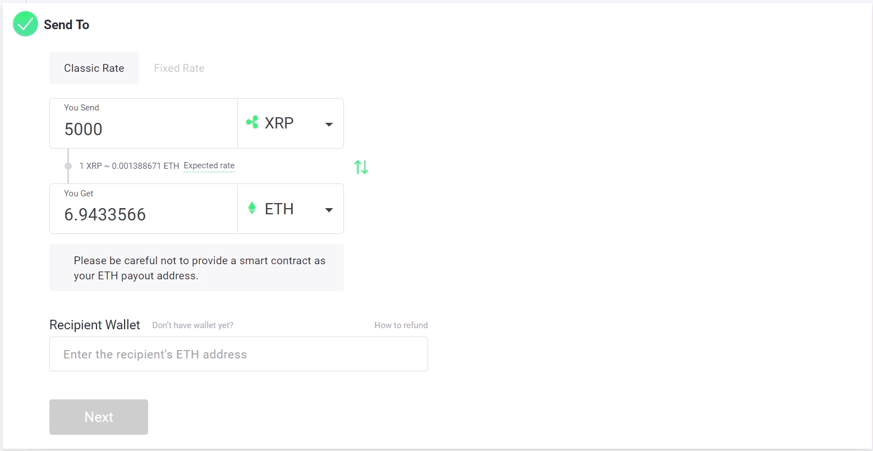Open the XRP currency dropdown arrow
Image resolution: width=873 pixels, height=451 pixels.
(x=329, y=124)
